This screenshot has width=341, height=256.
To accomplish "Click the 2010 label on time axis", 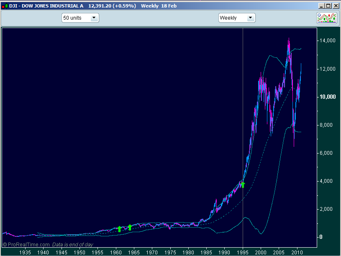I will coord(297,252).
